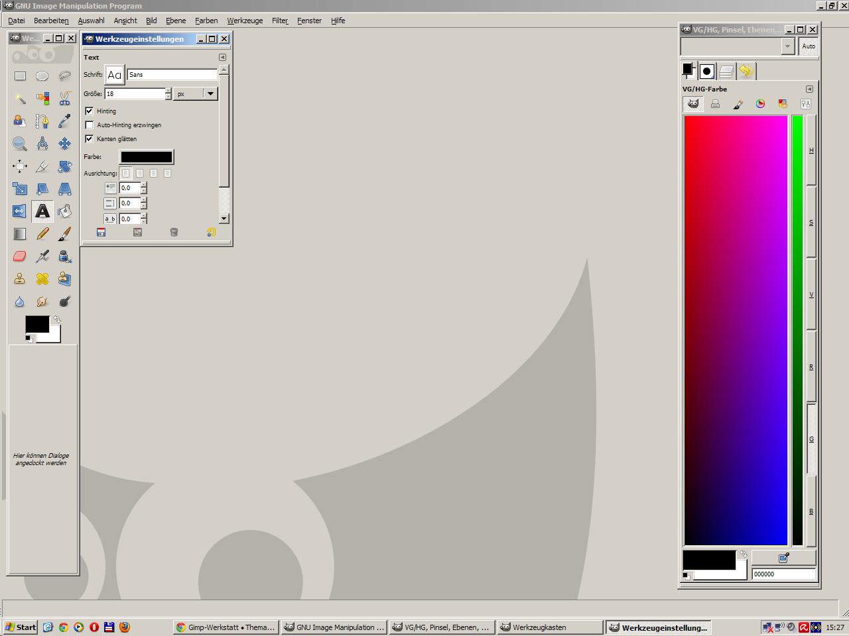
Task: Select the Pencil tool
Action: coord(42,234)
